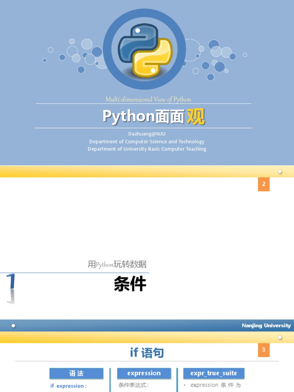Click the orange slide number 2 badge
The height and width of the screenshot is (392, 294).
point(264,184)
